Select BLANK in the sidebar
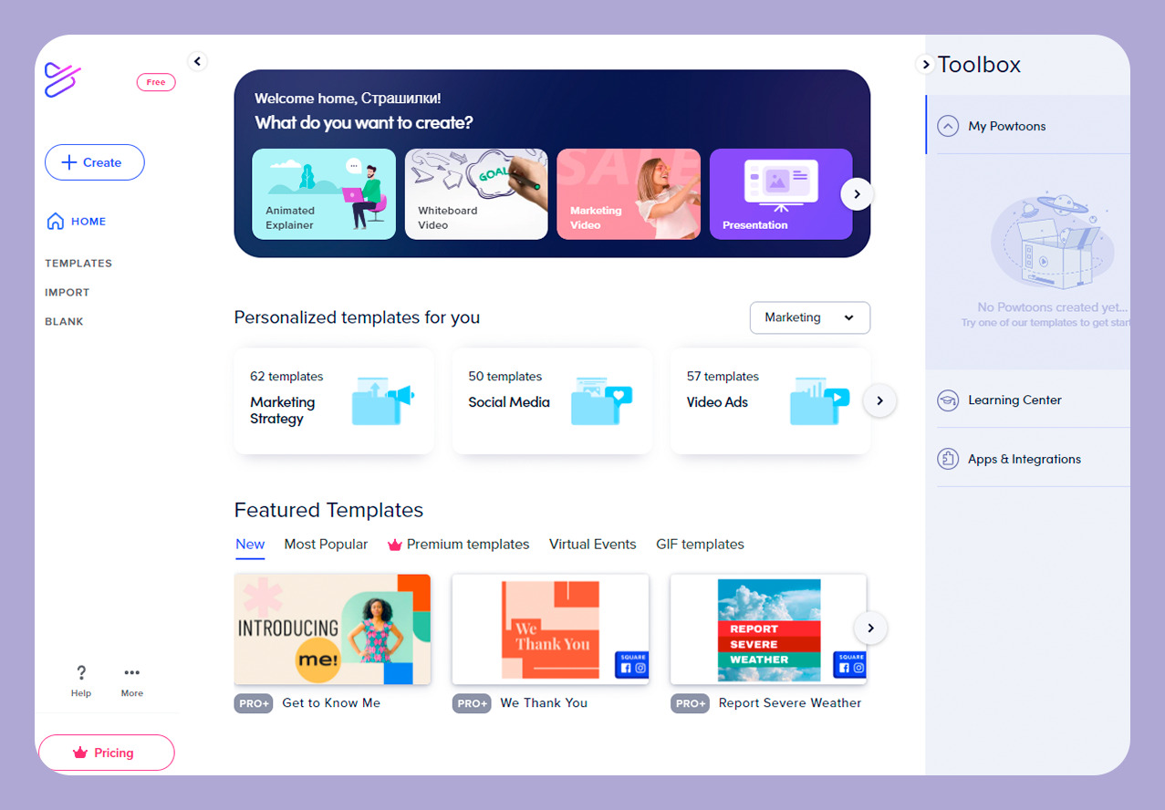 64,322
